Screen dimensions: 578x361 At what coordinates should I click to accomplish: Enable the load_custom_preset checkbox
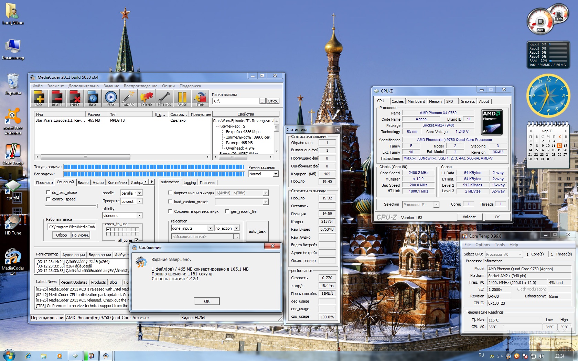click(170, 202)
